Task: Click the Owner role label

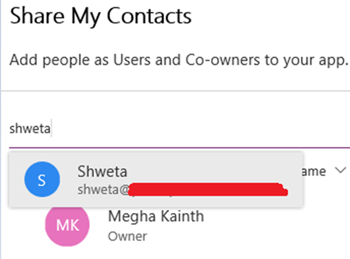Action: tap(127, 236)
